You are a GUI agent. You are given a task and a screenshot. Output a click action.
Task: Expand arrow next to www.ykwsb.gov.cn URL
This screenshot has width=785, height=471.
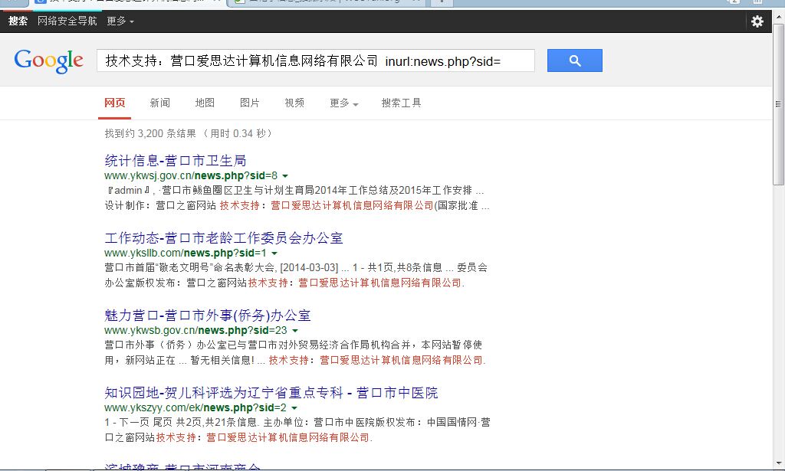[x=295, y=331]
